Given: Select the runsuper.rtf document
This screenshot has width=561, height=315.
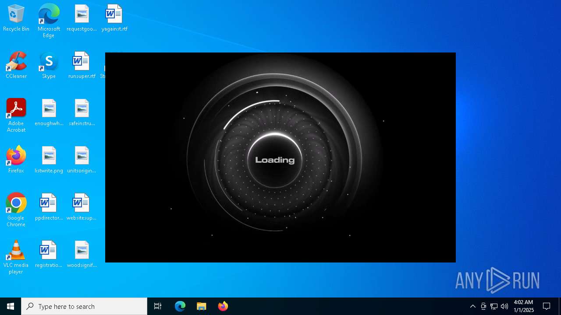Looking at the screenshot, I should coord(82,66).
